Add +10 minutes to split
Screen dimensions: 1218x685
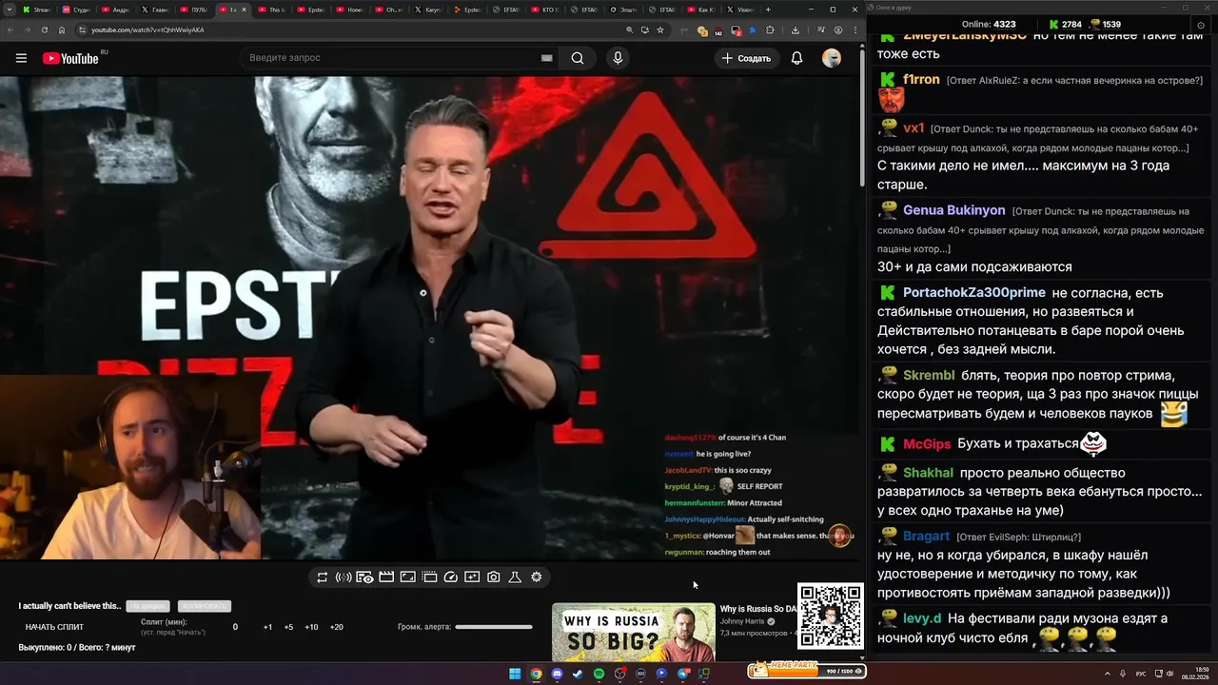[x=311, y=627]
